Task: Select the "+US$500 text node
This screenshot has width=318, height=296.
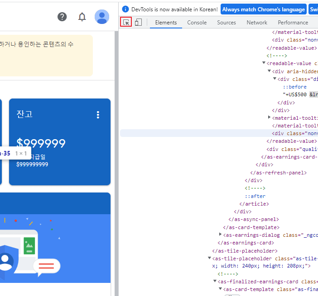Action: pos(295,94)
